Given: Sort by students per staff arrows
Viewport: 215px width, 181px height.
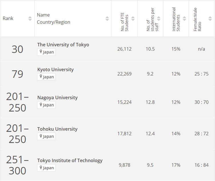Looking at the screenshot, I should point(159,19).
